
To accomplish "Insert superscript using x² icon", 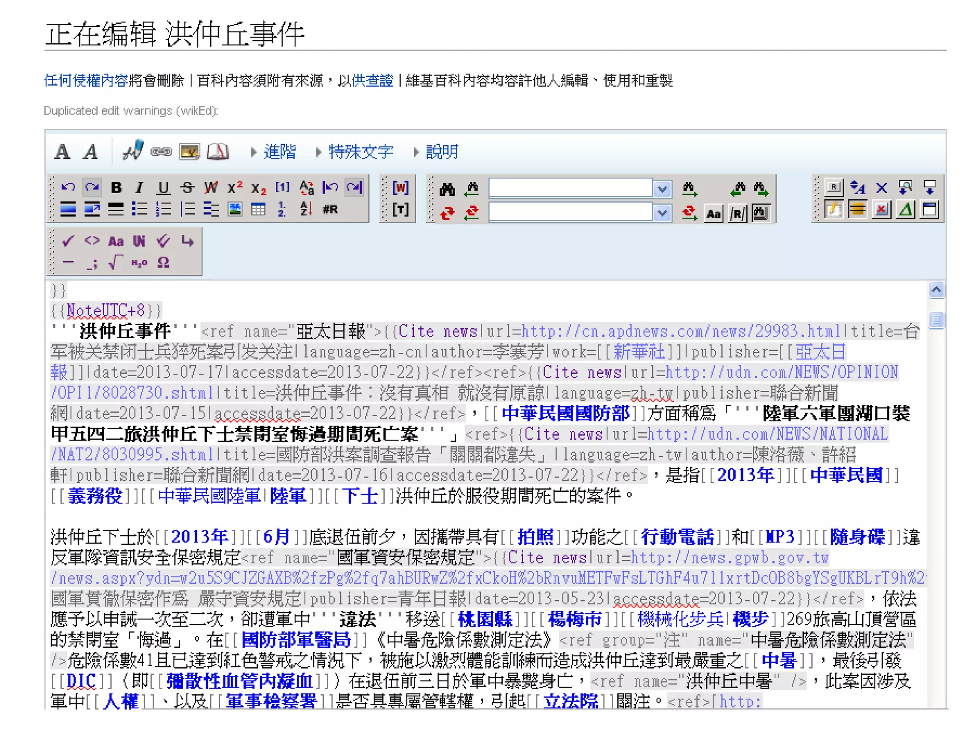I will pos(234,187).
